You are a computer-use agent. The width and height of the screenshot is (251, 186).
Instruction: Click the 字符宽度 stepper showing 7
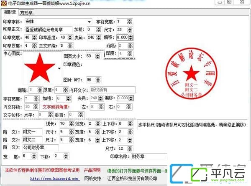(129, 22)
